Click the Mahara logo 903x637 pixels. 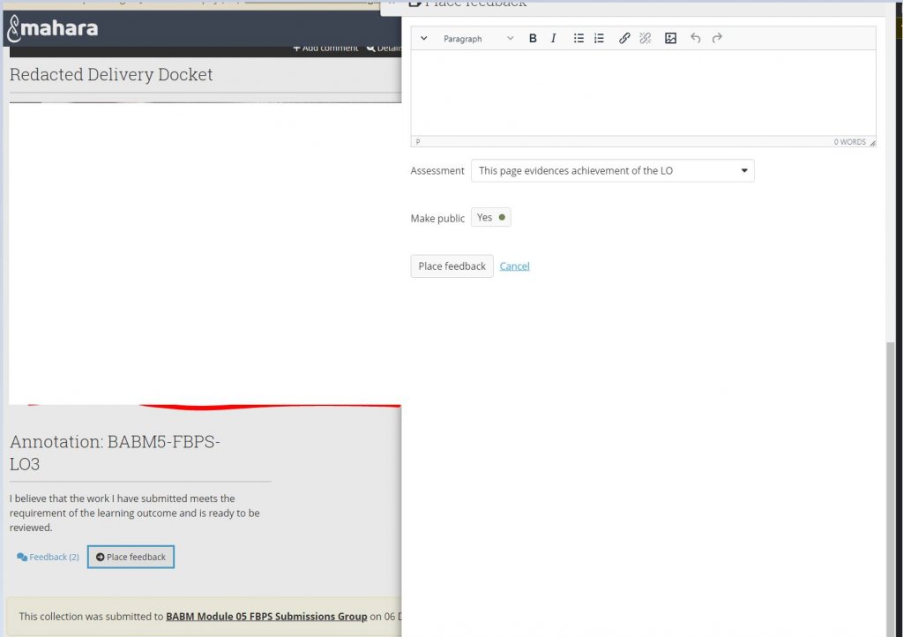52,29
